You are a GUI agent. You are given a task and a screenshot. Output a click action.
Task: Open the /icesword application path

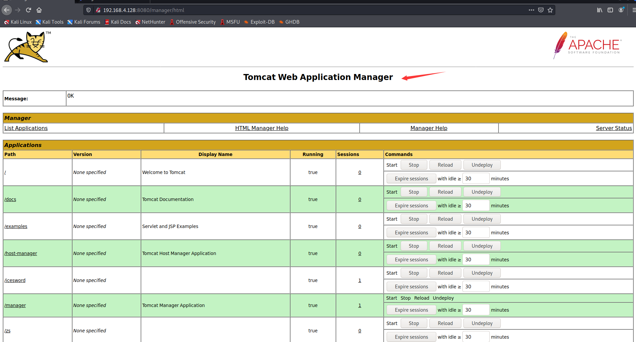click(15, 280)
